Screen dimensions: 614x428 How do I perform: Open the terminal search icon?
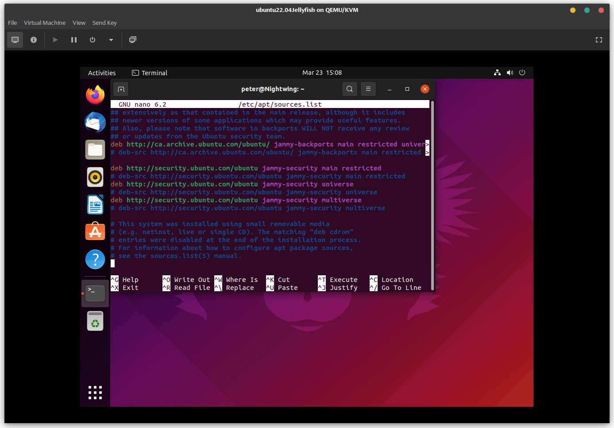(x=350, y=89)
